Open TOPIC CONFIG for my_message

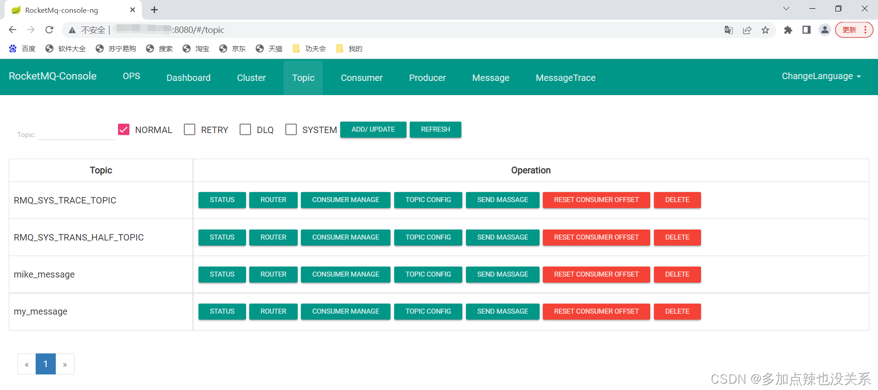coord(428,311)
